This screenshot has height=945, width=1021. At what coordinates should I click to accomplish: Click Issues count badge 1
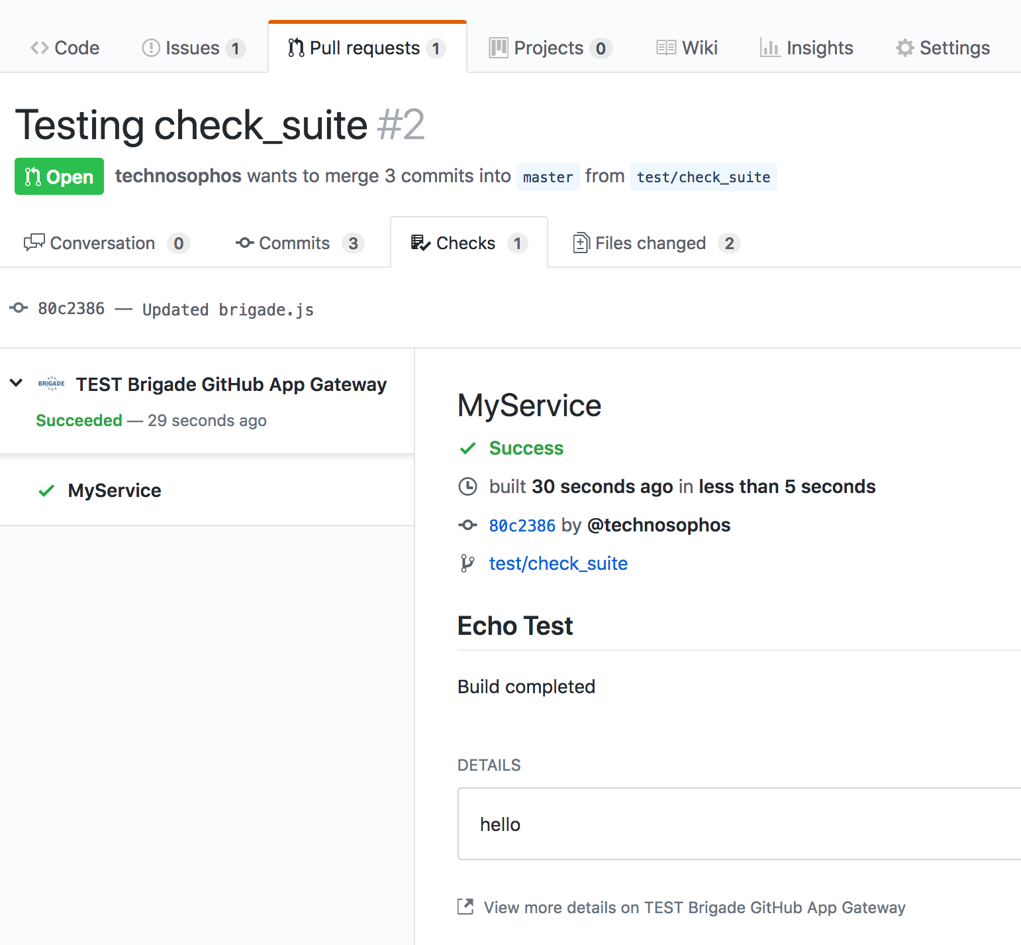point(235,48)
